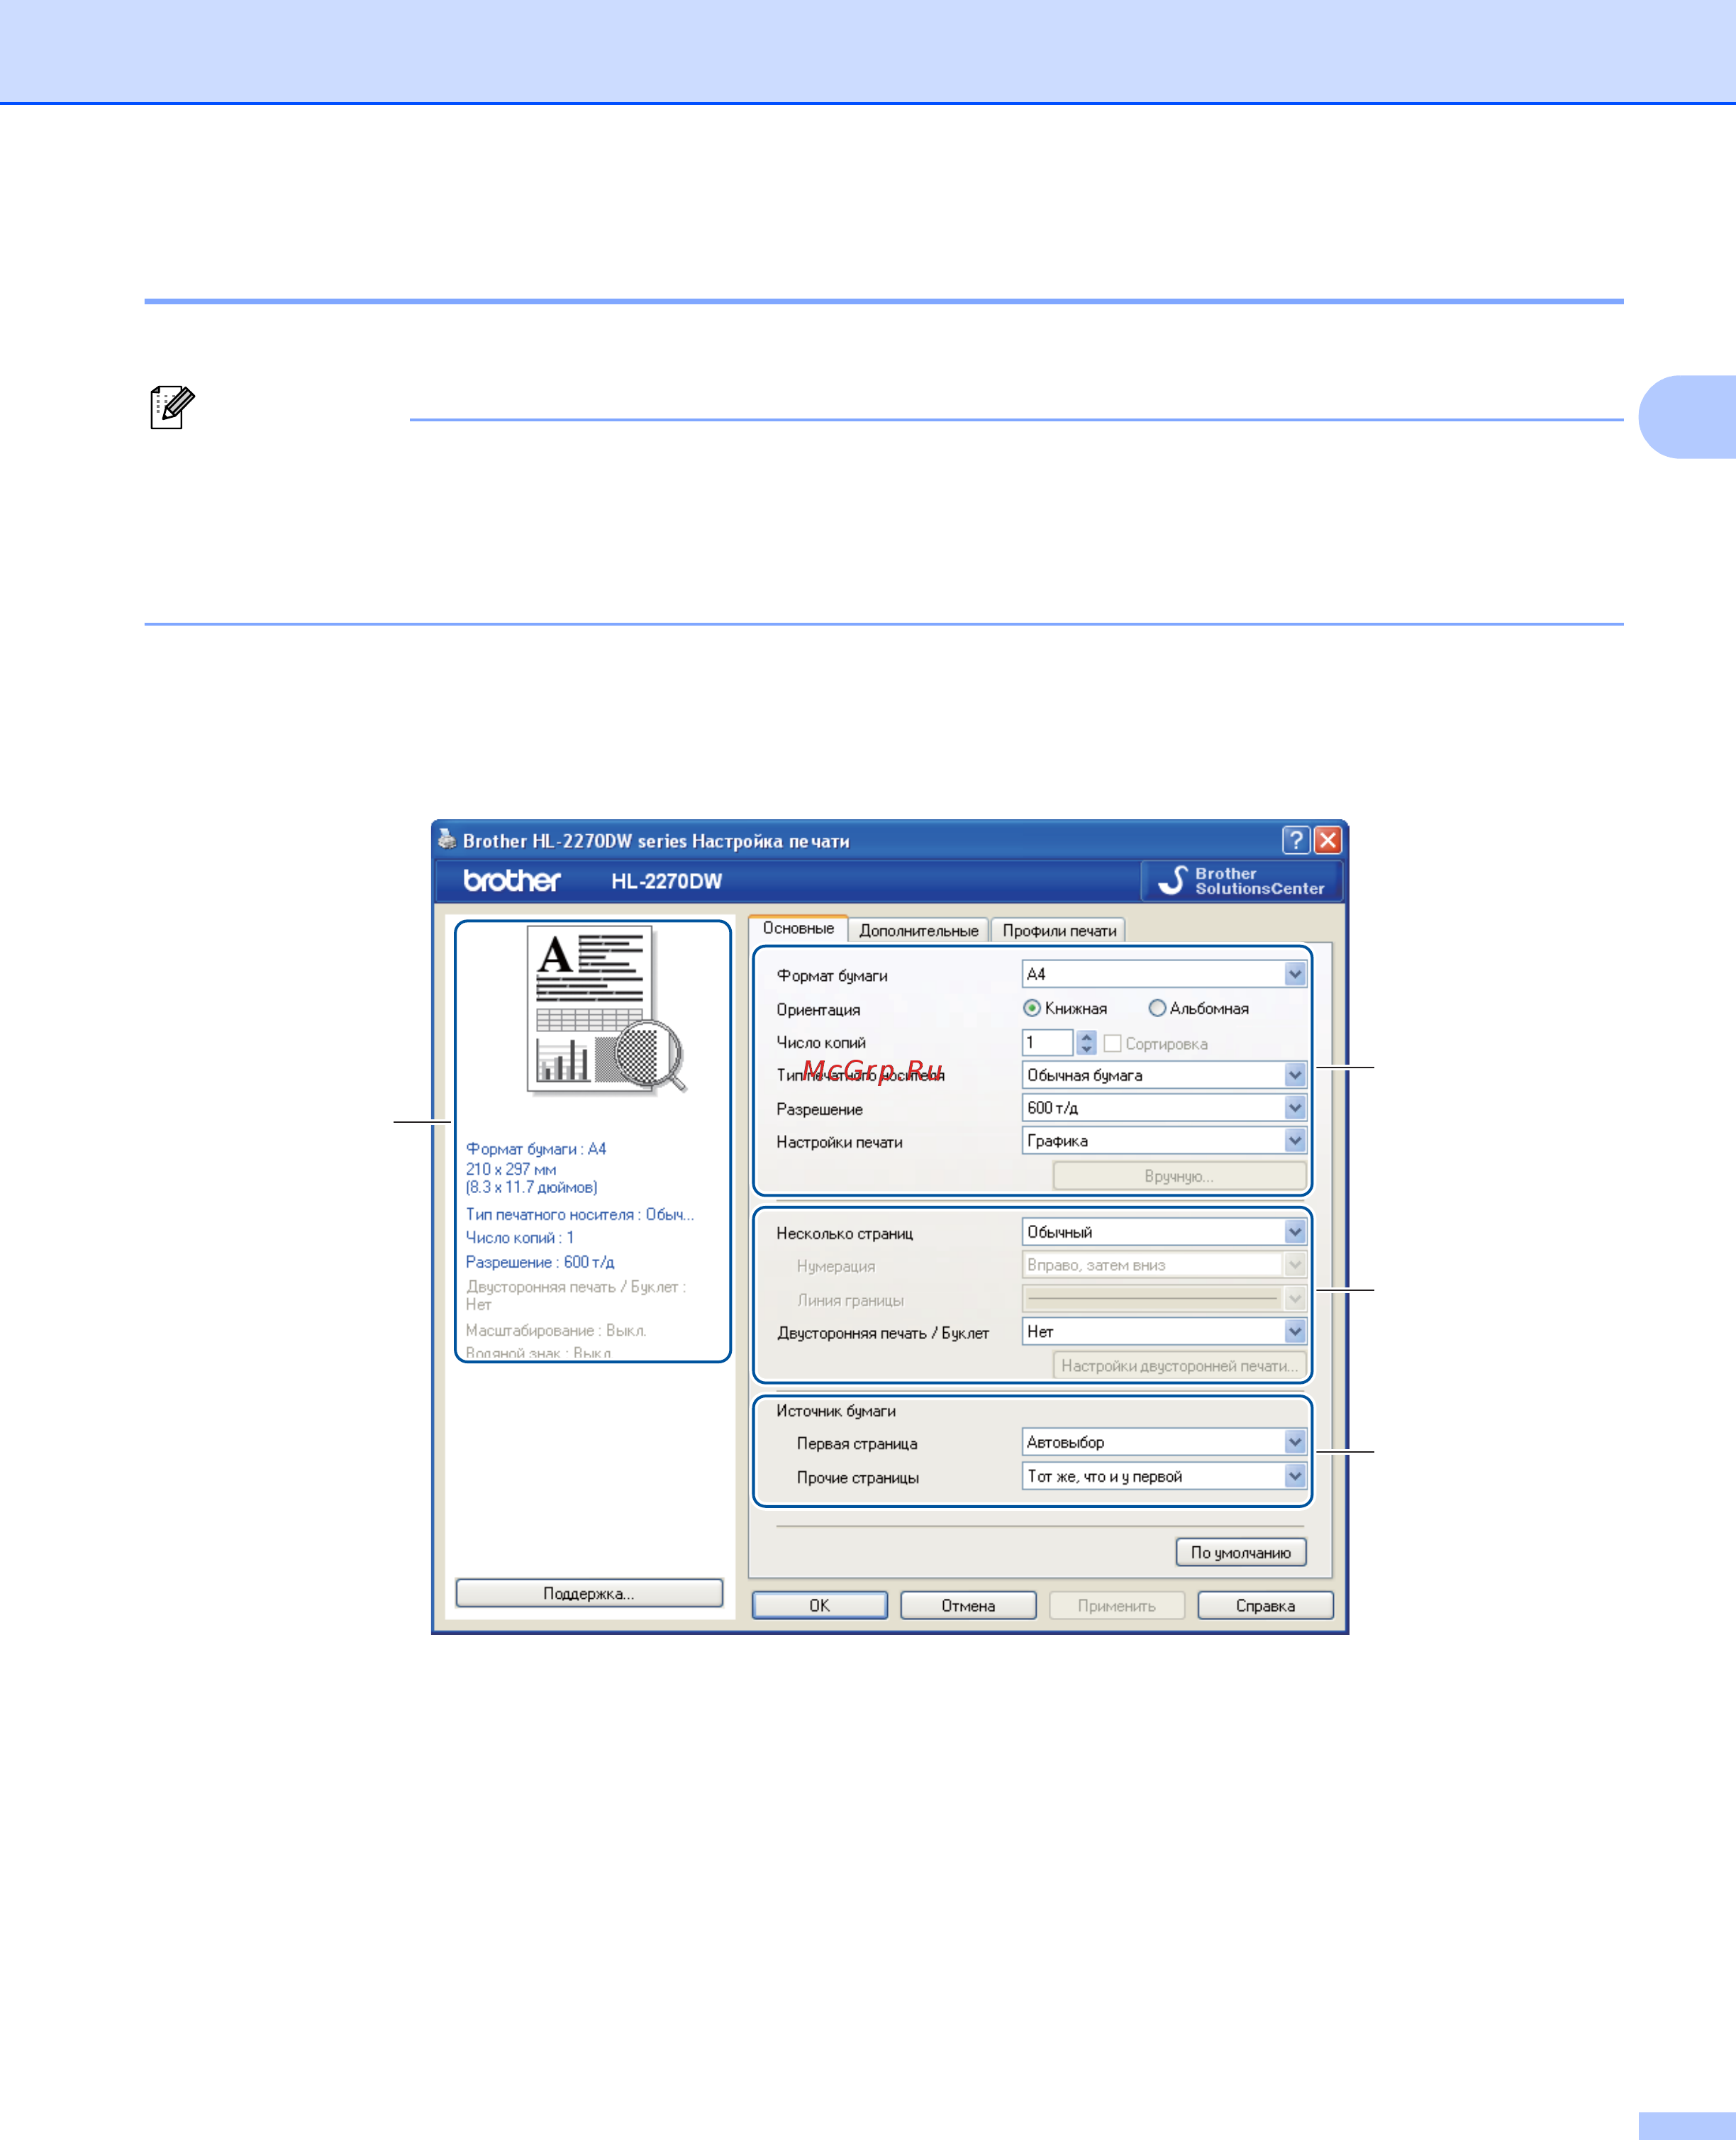Open Несколько страниц dropdown
The image size is (1736, 2140).
pos(1164,1232)
